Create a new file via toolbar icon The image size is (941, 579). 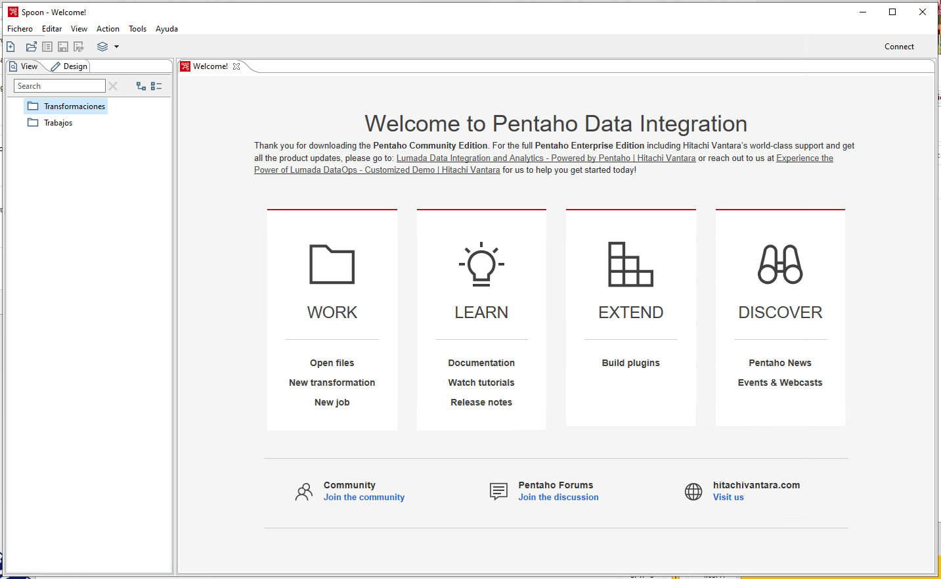(x=11, y=46)
